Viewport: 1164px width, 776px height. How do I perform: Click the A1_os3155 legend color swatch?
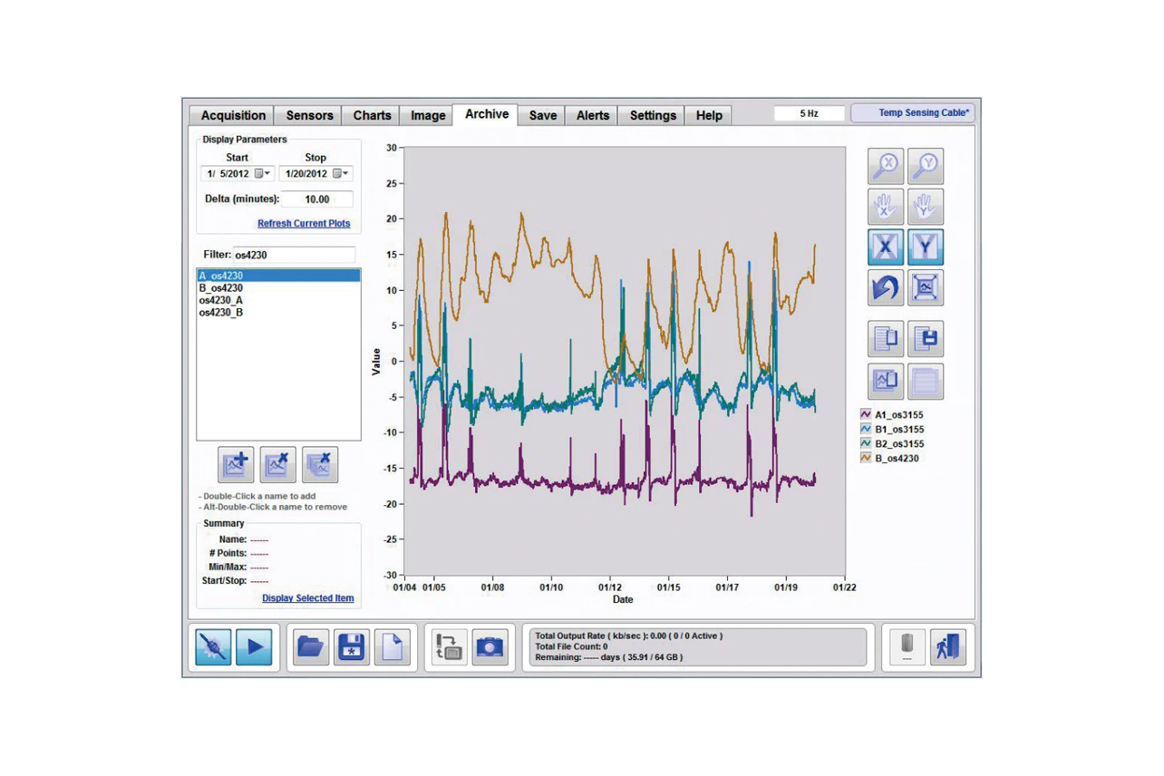866,414
